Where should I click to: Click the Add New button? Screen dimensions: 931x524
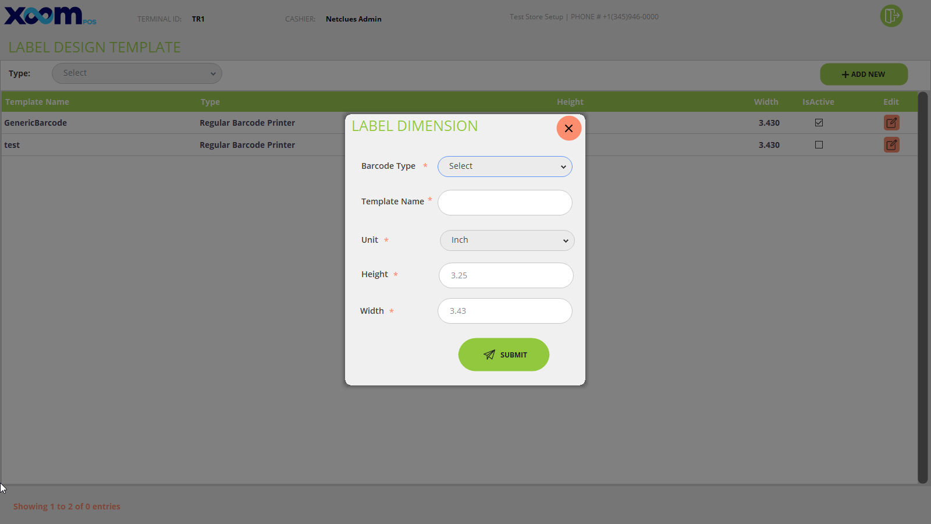pos(864,75)
